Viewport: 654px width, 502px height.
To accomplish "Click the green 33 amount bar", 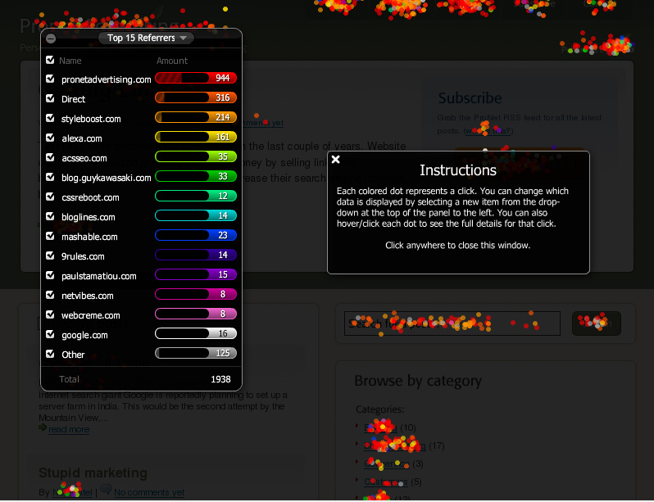I will tap(196, 176).
